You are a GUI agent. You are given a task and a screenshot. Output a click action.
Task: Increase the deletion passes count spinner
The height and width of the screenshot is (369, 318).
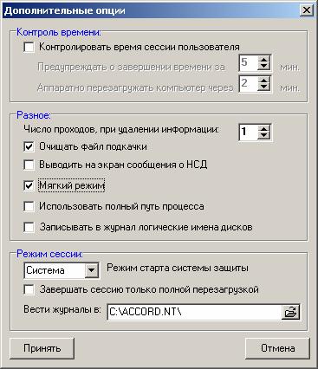click(263, 128)
